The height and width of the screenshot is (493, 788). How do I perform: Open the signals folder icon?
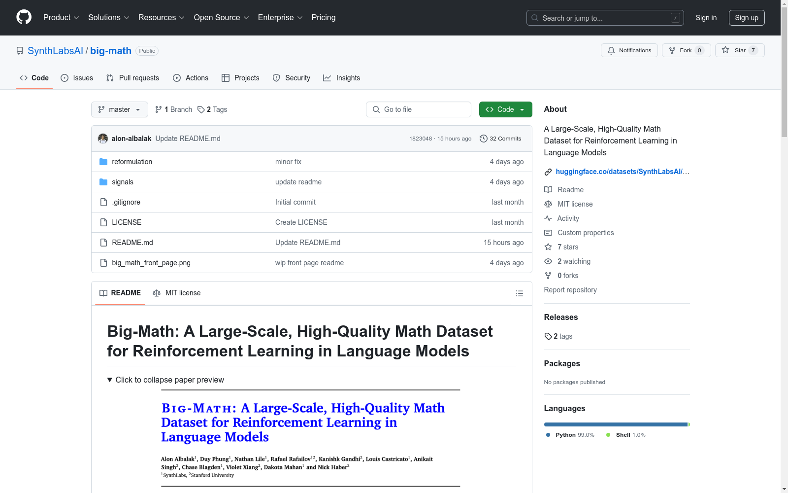[x=103, y=182]
